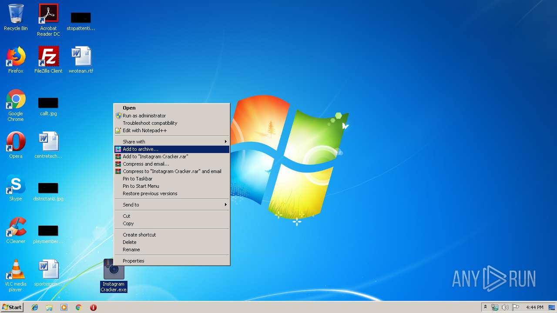Screen dimensions: 557x313
Task: Select Pin to Taskbar
Action: [x=172, y=179]
